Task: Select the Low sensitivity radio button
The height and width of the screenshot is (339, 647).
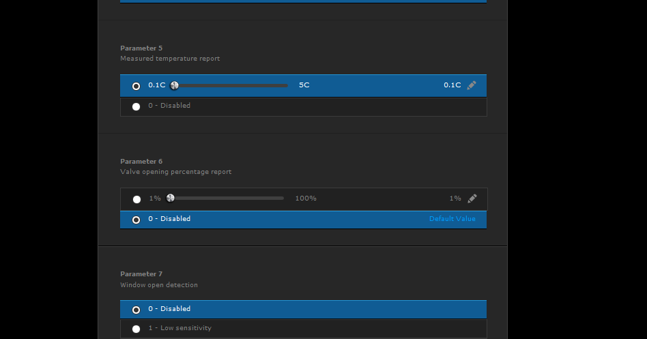Action: click(136, 329)
